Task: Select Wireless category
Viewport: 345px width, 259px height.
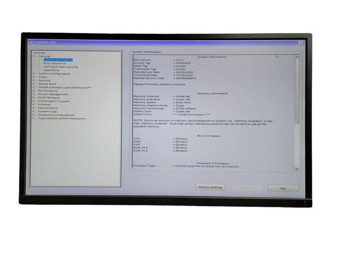Action: click(x=44, y=104)
